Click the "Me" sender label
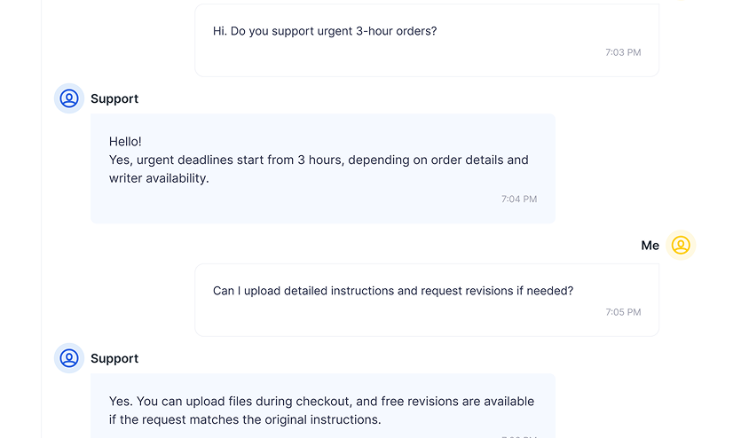Screen dimensions: 733x438 point(650,246)
